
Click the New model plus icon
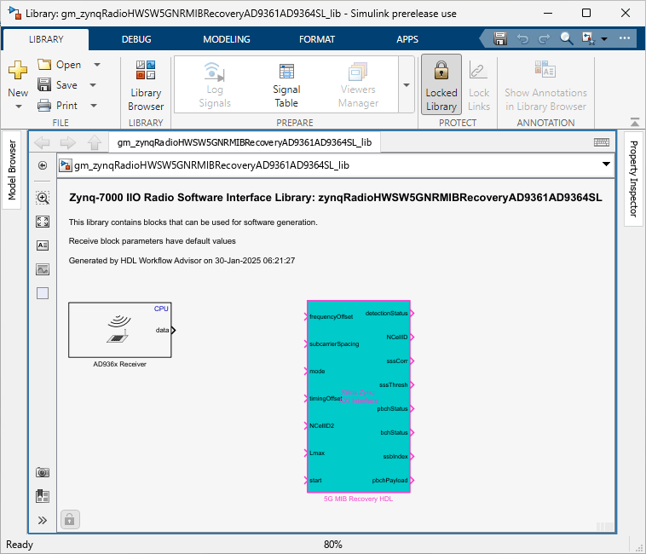18,70
